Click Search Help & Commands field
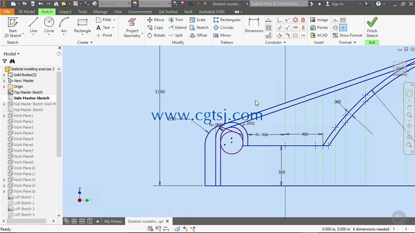The image size is (415, 233). click(x=279, y=4)
